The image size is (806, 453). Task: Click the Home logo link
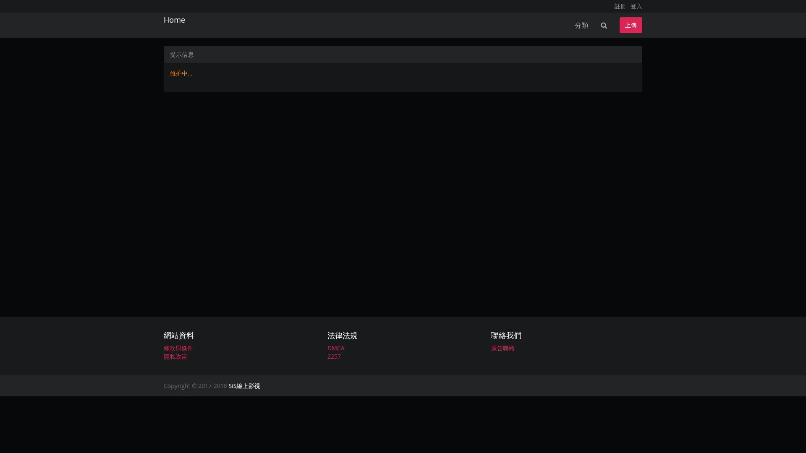coord(174,20)
